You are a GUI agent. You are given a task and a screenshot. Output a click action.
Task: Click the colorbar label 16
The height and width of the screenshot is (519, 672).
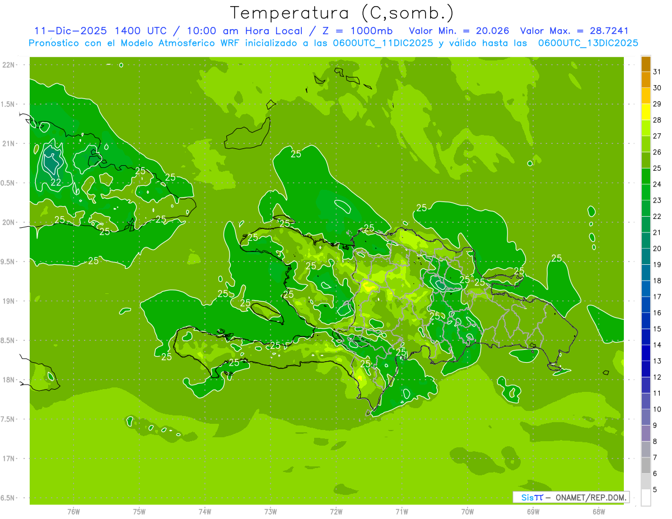click(x=657, y=313)
